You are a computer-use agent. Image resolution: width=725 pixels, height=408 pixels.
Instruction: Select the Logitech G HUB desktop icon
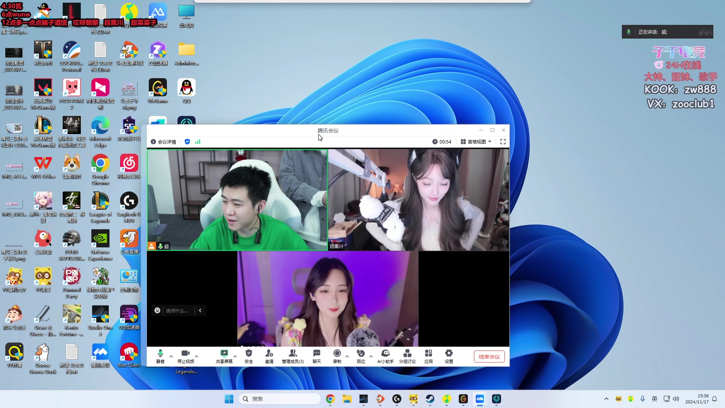point(129,207)
